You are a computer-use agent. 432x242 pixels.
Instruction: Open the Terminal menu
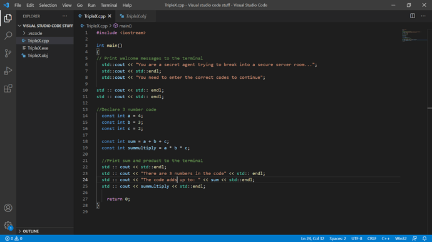tap(109, 5)
